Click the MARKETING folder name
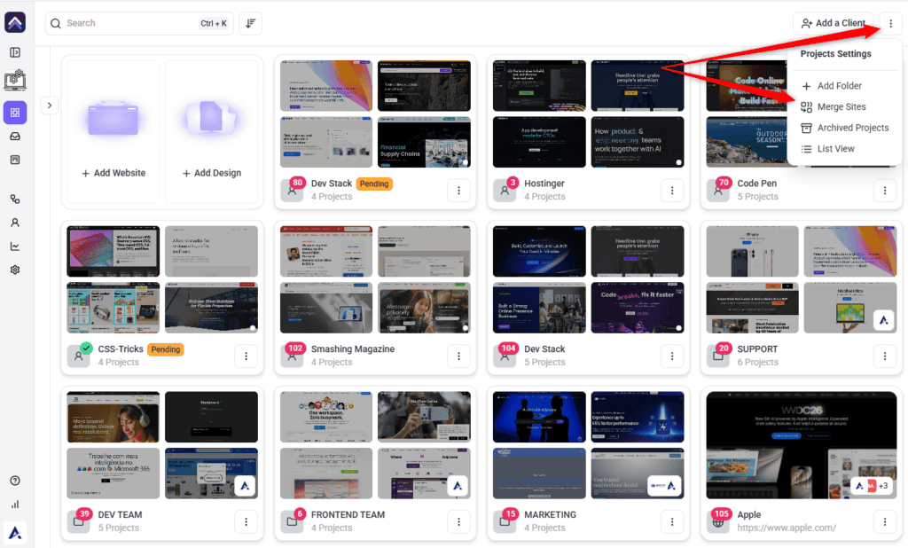The image size is (908, 548). pos(550,514)
